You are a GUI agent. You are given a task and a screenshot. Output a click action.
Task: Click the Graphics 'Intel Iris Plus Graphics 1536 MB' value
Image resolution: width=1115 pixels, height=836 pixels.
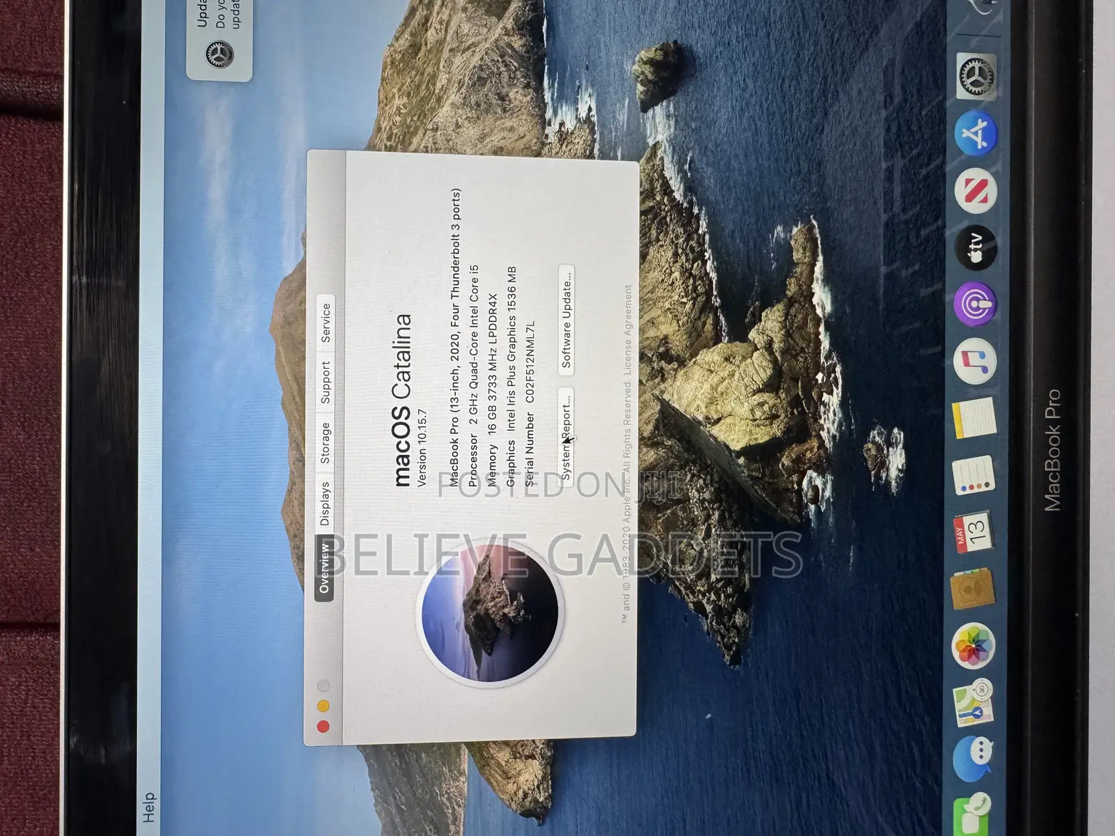(511, 348)
